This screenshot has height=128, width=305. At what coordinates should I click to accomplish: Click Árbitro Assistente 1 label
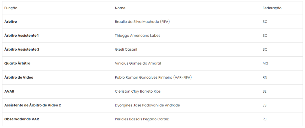click(21, 35)
